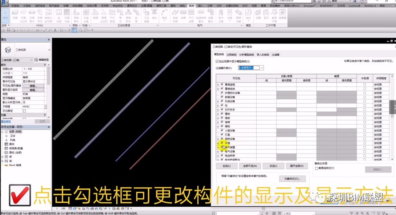
Task: Click the 3D view house icon
Action: click(x=8, y=50)
